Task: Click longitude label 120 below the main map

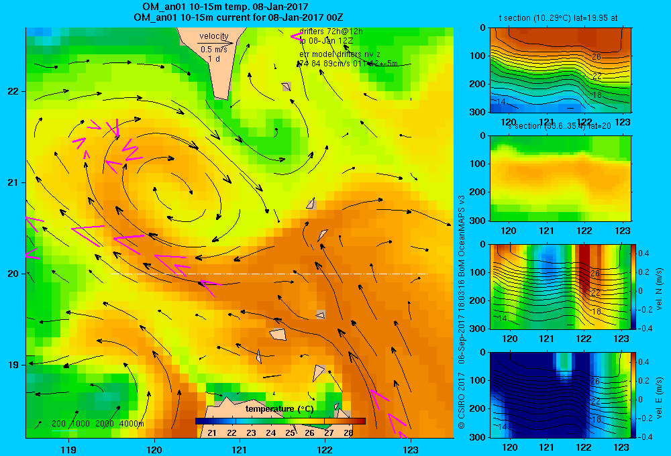Action: point(154,449)
